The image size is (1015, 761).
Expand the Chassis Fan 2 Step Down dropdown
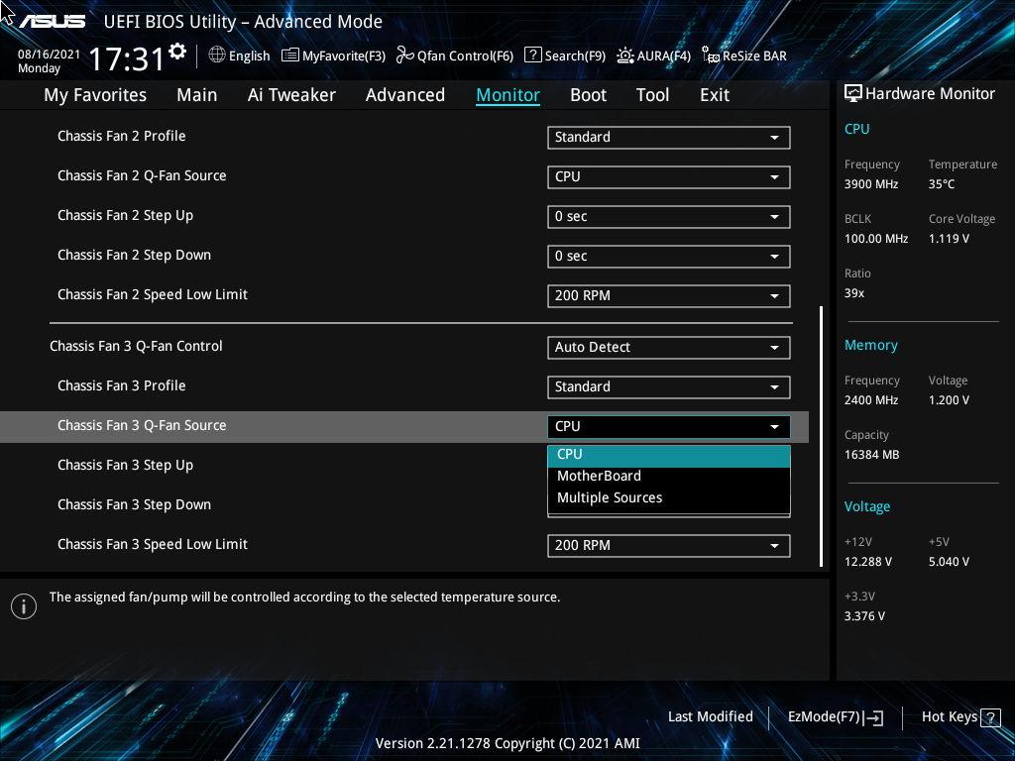[669, 257]
